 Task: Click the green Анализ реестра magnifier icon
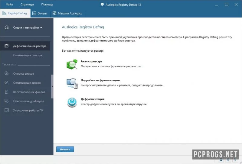[x=72, y=64]
